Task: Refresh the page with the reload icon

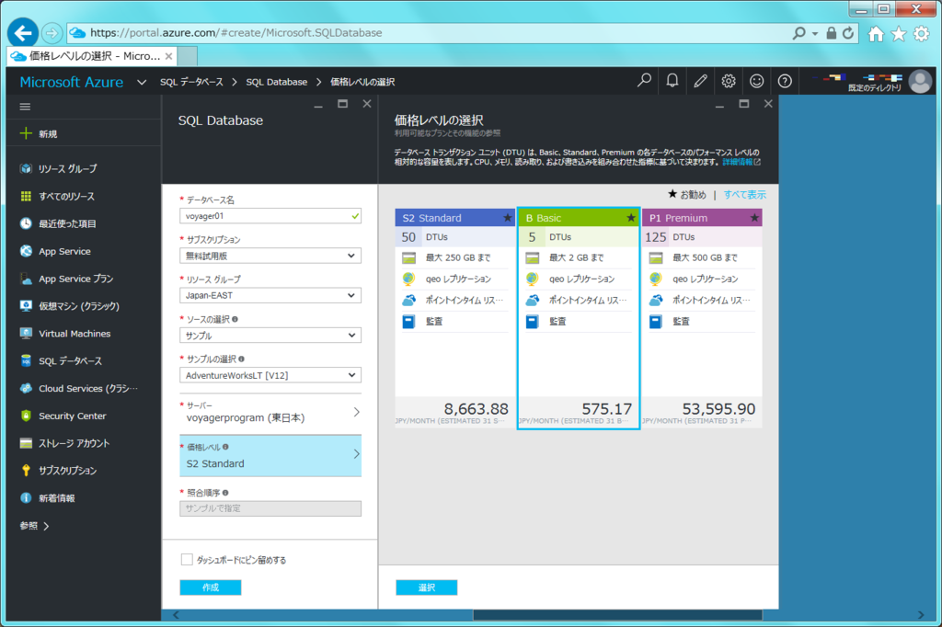Action: [848, 33]
